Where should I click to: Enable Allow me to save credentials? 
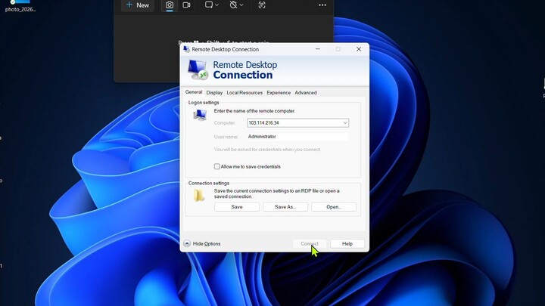tap(217, 166)
